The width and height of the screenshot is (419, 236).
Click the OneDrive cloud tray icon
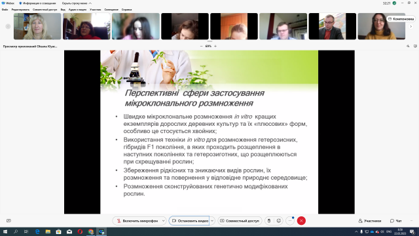(372, 231)
